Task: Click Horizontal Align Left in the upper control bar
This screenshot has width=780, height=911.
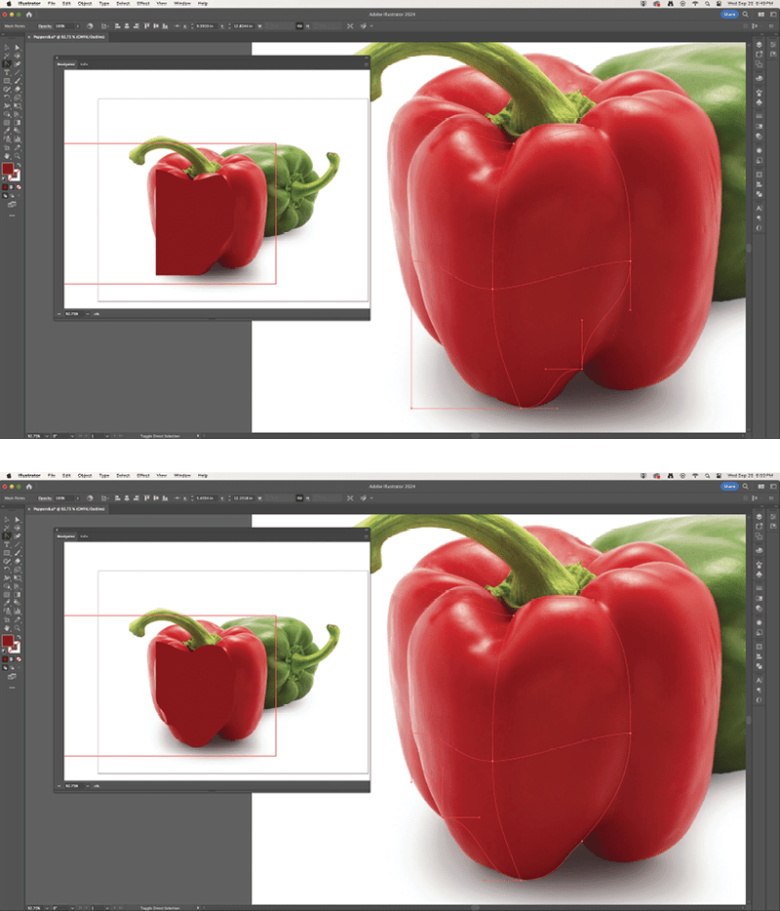Action: point(117,26)
